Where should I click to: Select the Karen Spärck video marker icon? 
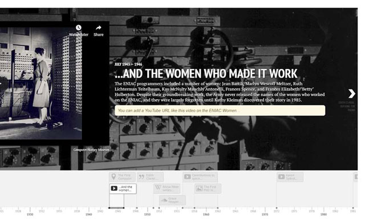(x=281, y=177)
